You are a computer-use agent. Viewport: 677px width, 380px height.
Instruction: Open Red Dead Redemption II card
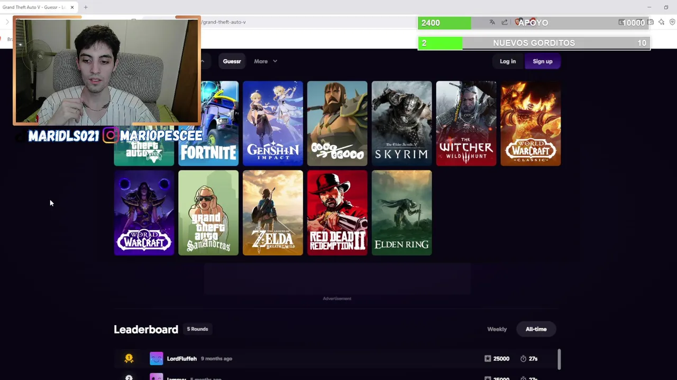coord(337,213)
